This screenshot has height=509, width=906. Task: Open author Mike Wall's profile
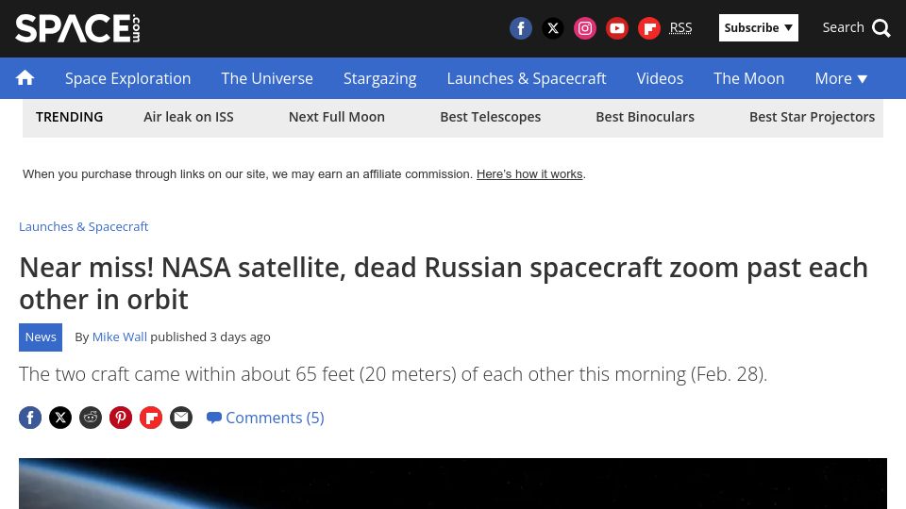pos(120,337)
